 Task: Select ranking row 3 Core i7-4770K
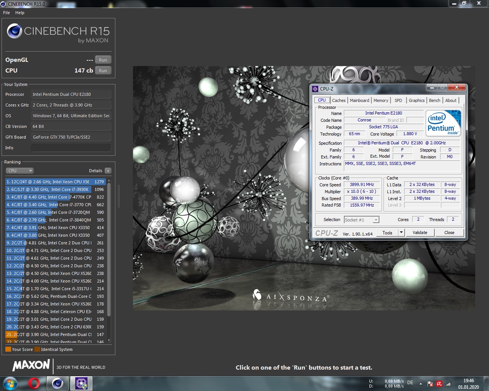point(55,197)
